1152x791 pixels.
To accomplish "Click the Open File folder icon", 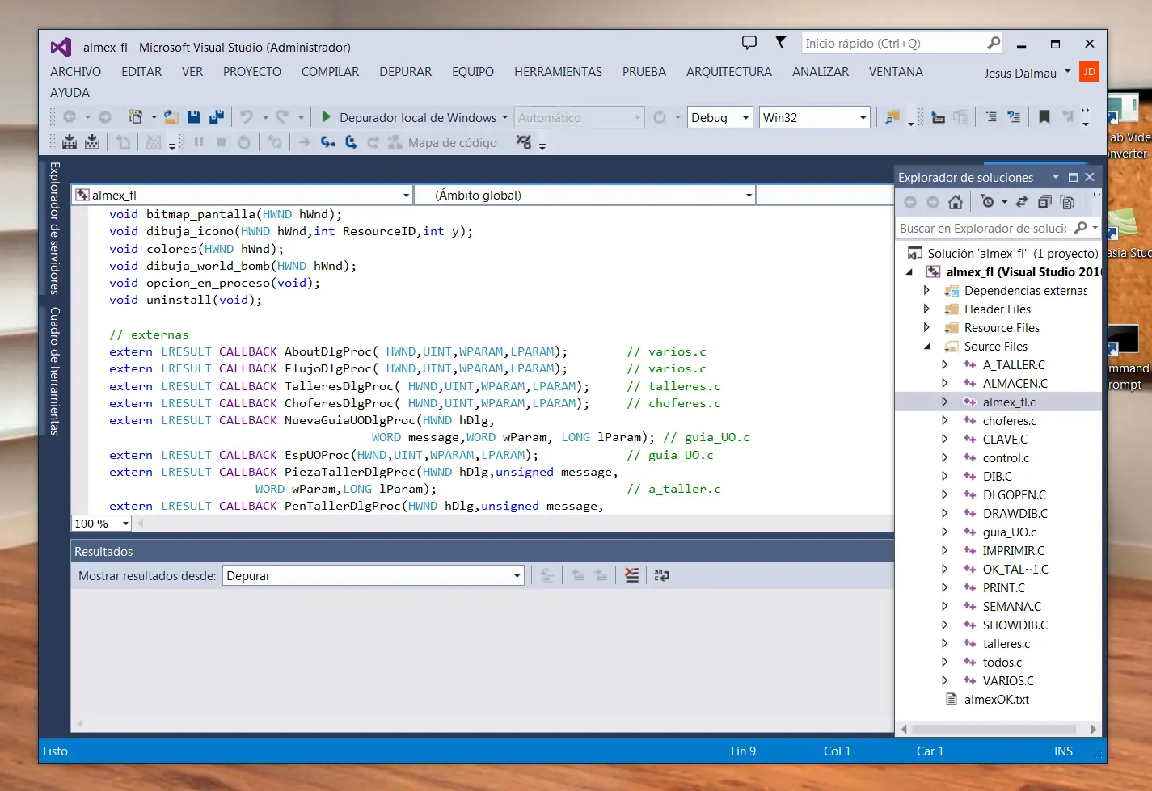I will coord(171,117).
